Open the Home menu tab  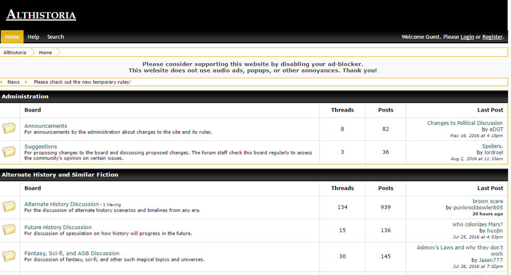12,37
